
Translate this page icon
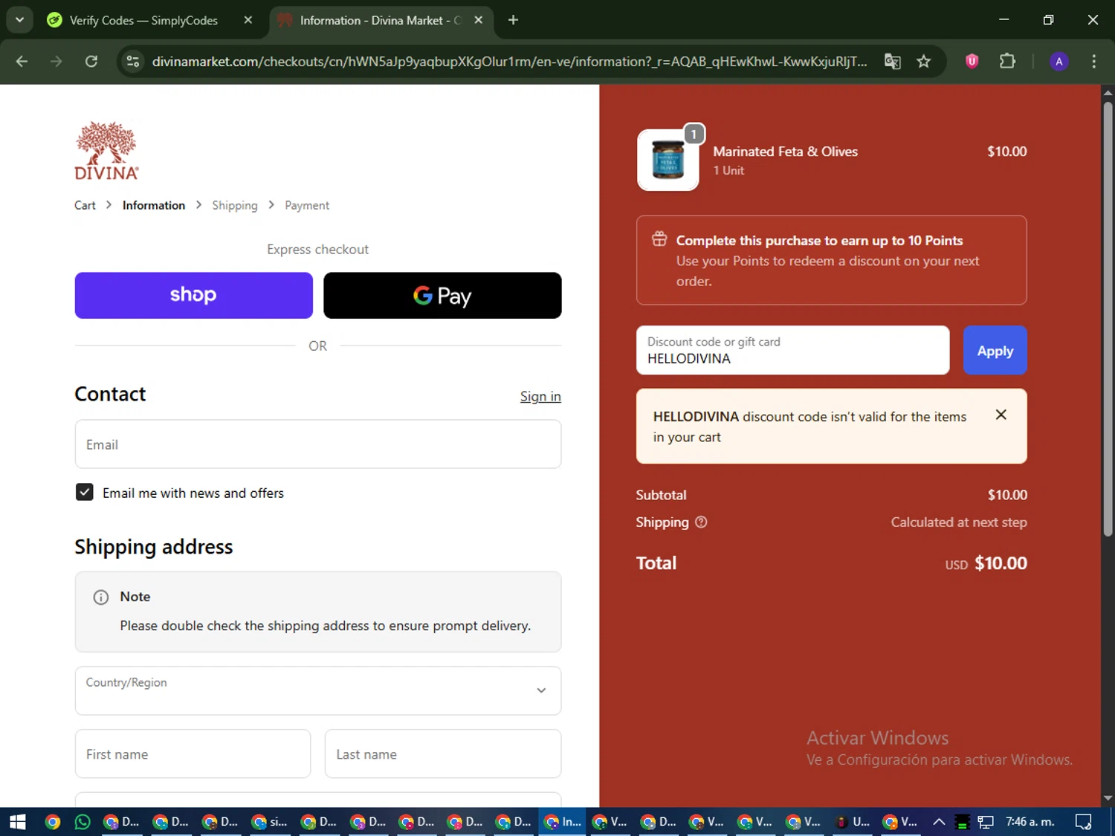[893, 62]
